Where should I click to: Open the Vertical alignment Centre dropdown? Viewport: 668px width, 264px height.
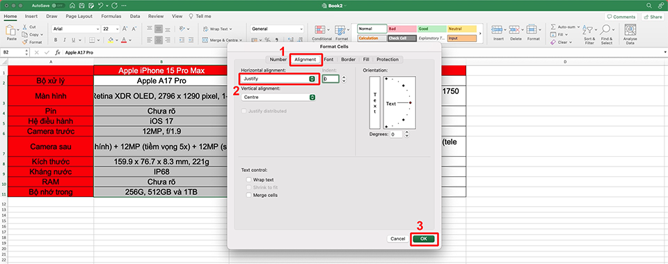pos(278,98)
